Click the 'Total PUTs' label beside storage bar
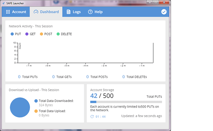The width and height of the screenshot is (213, 131). 154,97
